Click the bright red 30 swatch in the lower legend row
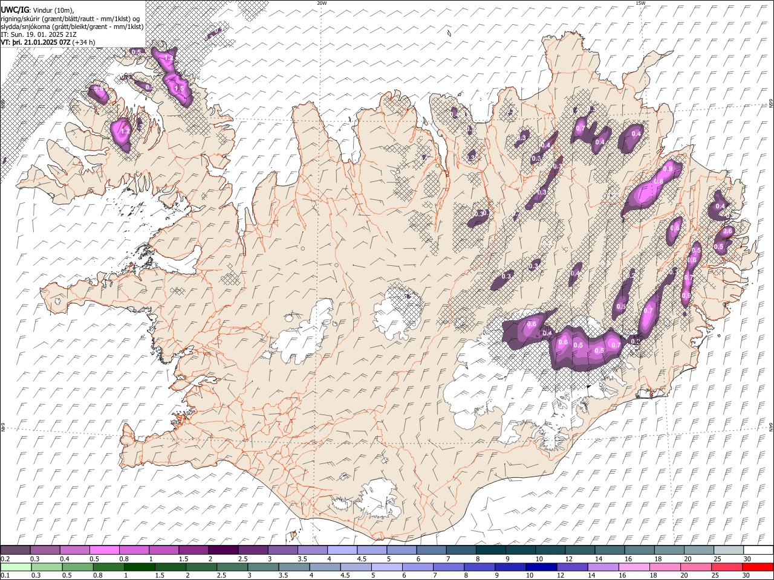Screen dimensions: 774x580 click(758, 567)
